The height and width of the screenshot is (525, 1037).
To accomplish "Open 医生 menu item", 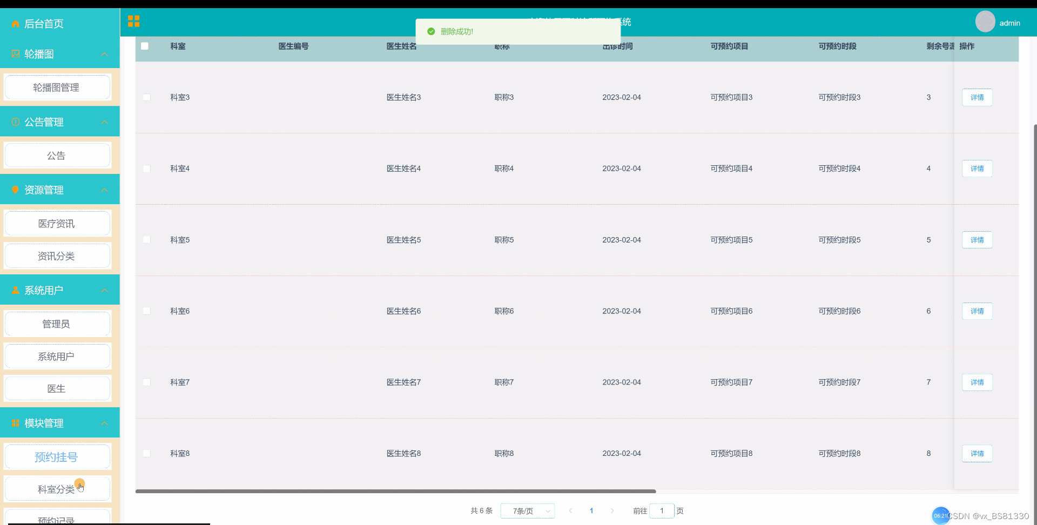I will pyautogui.click(x=57, y=389).
